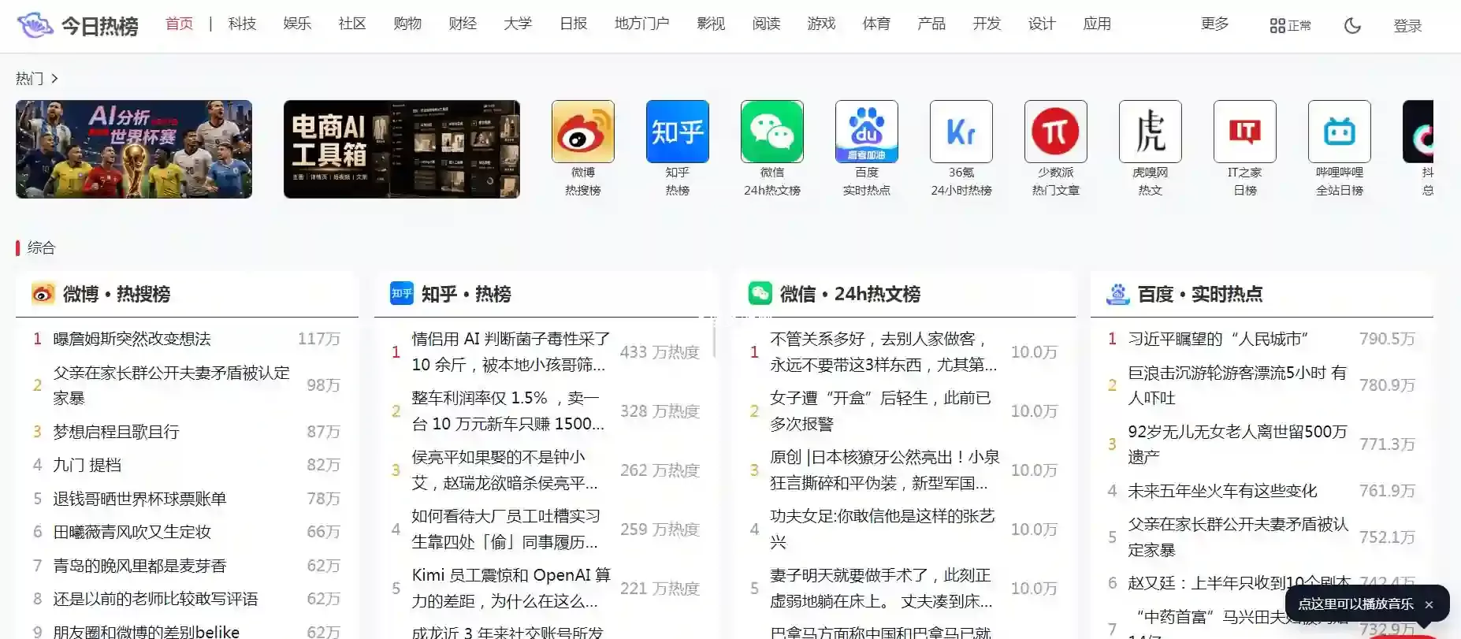Switch to the 娱乐 category
1461x639 pixels.
[297, 24]
